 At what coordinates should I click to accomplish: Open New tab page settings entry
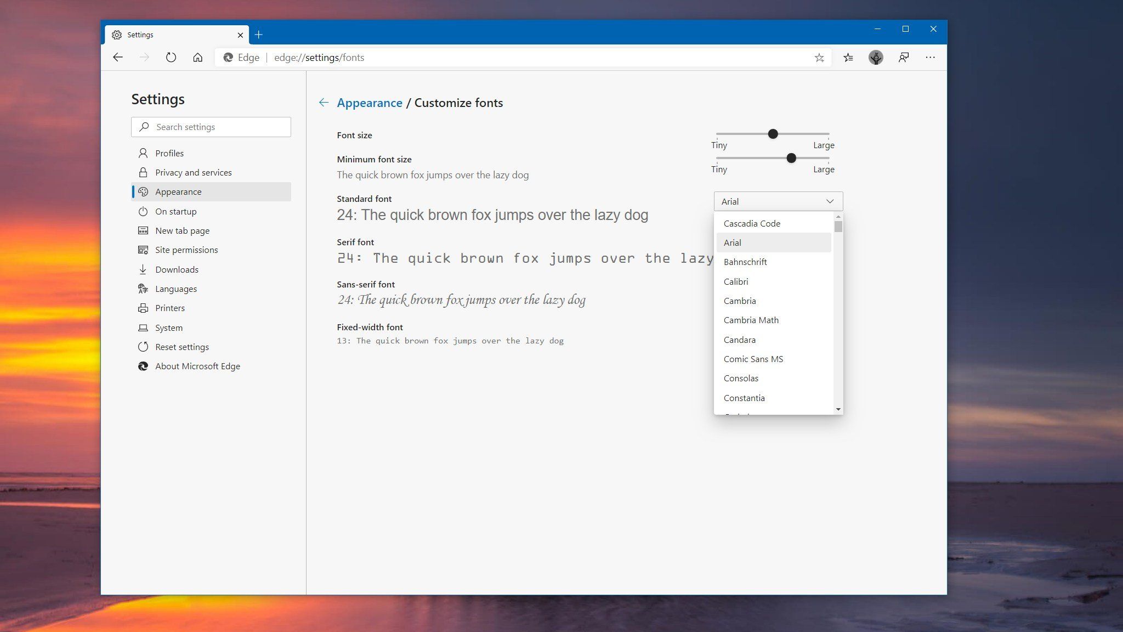coord(211,230)
